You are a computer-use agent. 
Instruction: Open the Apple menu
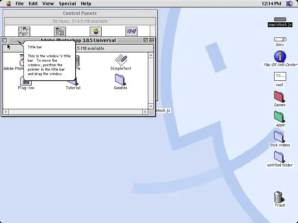(9, 3)
